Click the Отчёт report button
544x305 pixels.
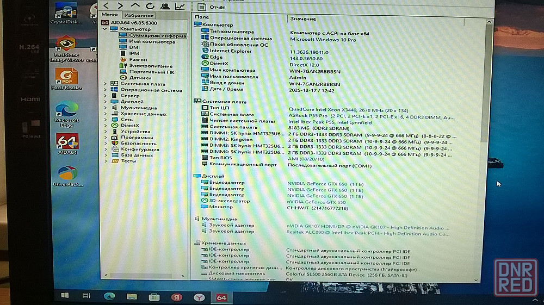pos(212,7)
